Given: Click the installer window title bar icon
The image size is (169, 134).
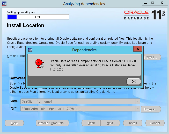Looking at the screenshot, I should point(4,4).
